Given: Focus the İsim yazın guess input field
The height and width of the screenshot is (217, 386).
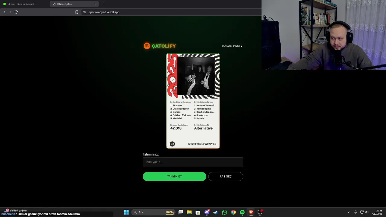Looking at the screenshot, I should [x=193, y=162].
